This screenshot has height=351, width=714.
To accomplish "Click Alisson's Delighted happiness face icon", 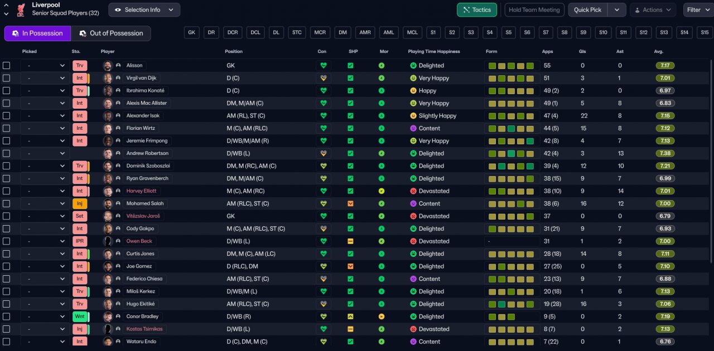I will 413,66.
